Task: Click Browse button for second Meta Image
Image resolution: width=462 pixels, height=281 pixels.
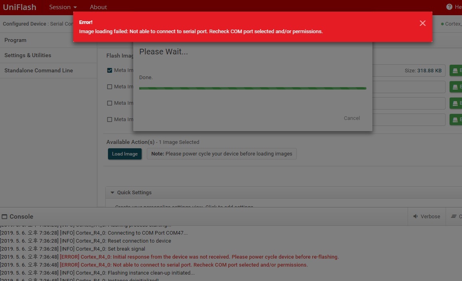Action: pos(456,87)
